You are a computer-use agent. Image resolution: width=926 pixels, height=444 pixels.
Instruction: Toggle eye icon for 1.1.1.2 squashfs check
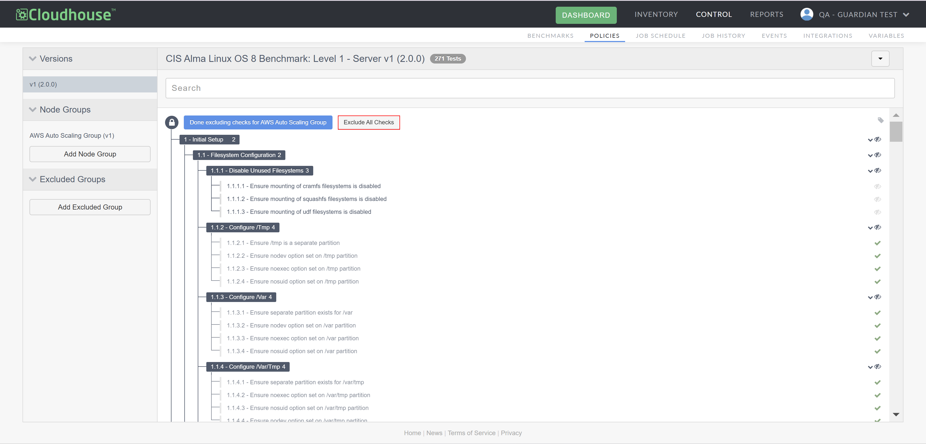(x=878, y=199)
